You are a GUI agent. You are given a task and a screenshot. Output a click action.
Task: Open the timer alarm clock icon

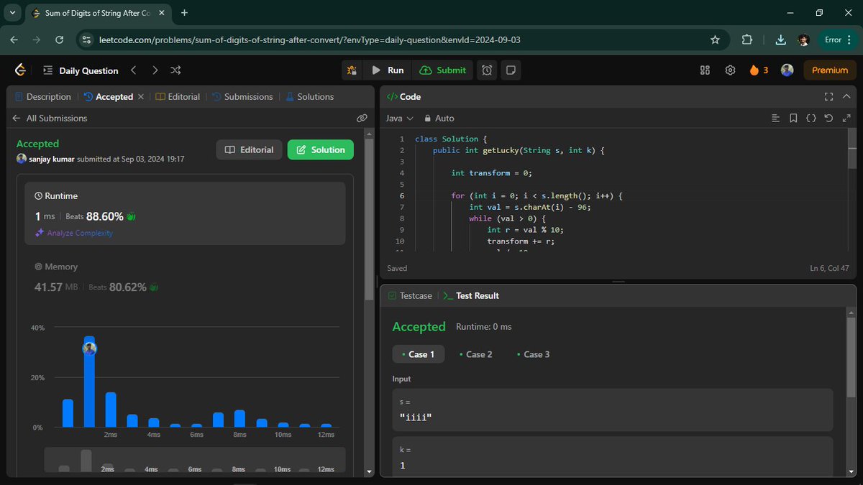487,70
